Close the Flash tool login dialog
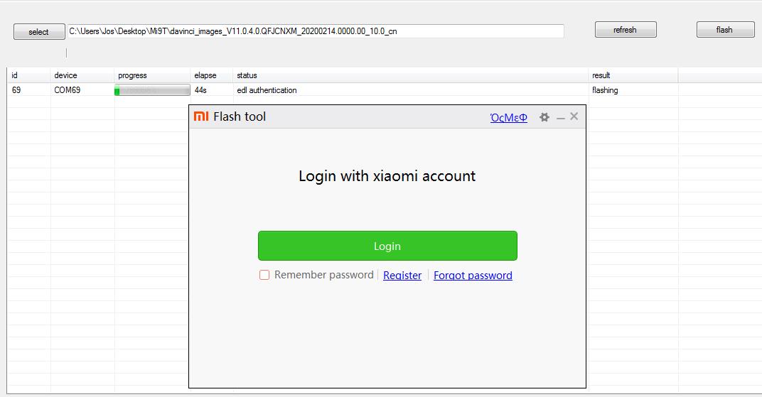The height and width of the screenshot is (397, 762). coord(574,116)
